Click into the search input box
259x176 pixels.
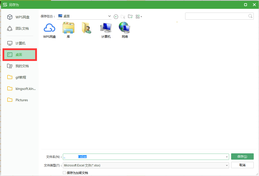[216, 16]
